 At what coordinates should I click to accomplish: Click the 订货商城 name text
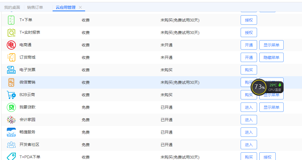click(27, 57)
